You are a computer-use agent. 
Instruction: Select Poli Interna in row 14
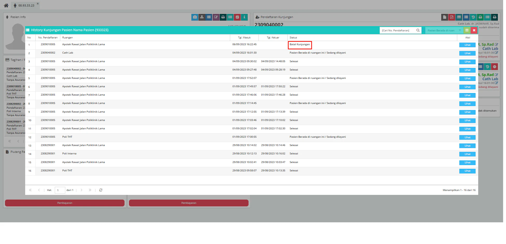coord(69,154)
